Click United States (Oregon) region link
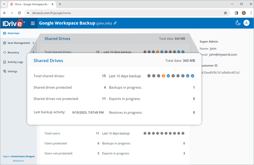The height and width of the screenshot is (165, 254). [23, 157]
